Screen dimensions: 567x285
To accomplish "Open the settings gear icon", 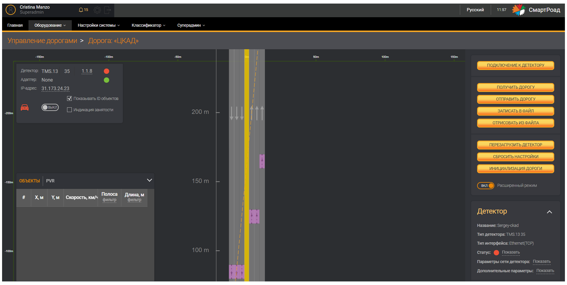I will [x=97, y=10].
